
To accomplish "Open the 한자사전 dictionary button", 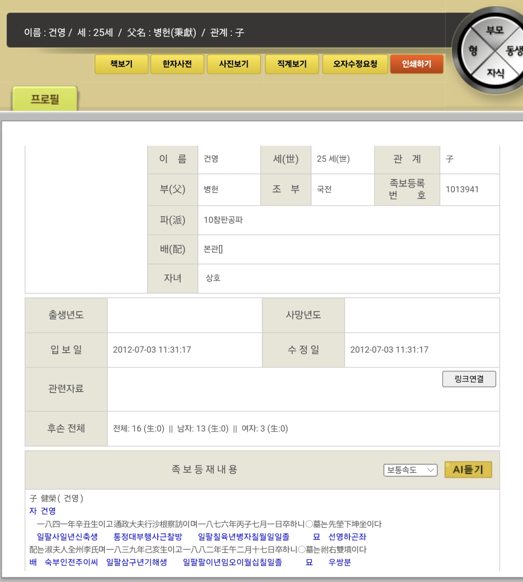I will click(x=177, y=64).
